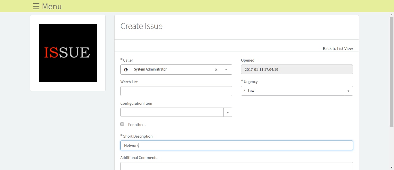Click the info icon beside System Administrator
Viewport: 394px width, 170px height.
(126, 70)
